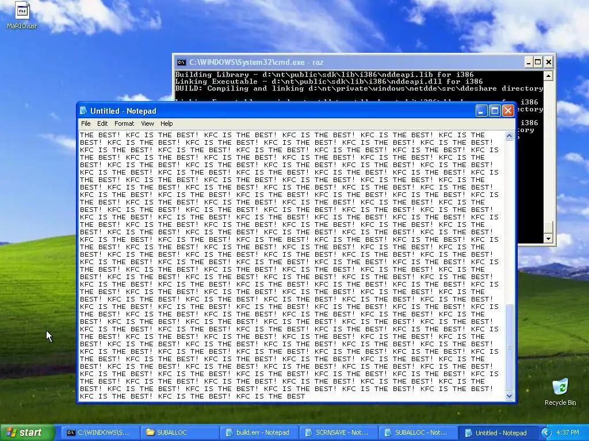Click the cmd.exe - raz title bar text

click(256, 62)
